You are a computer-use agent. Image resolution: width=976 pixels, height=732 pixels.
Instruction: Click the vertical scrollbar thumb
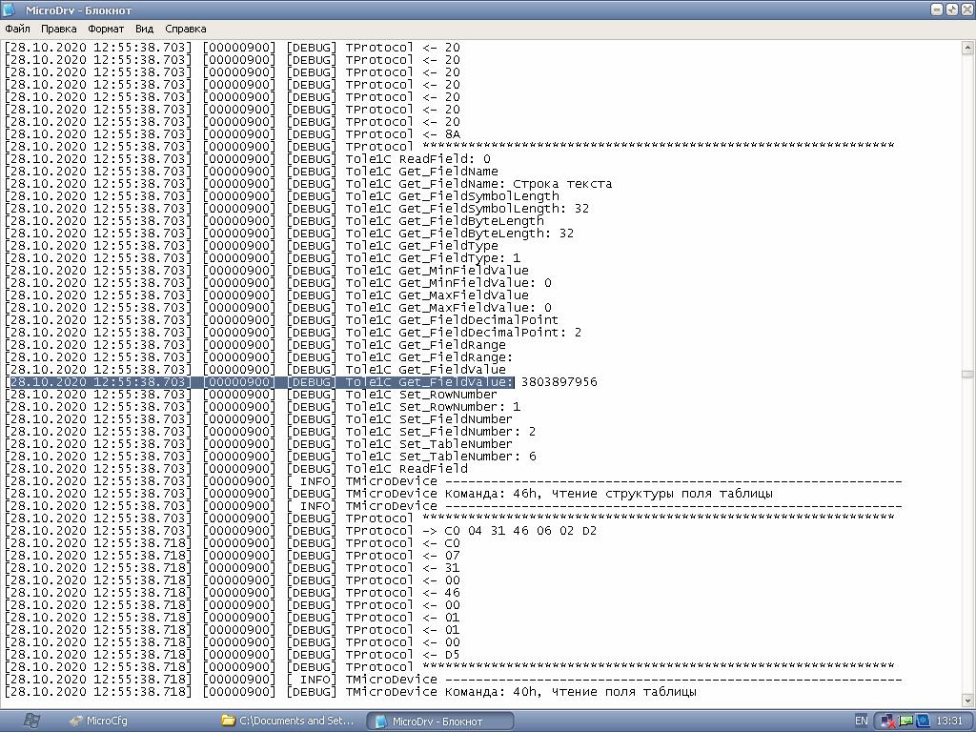click(x=968, y=374)
